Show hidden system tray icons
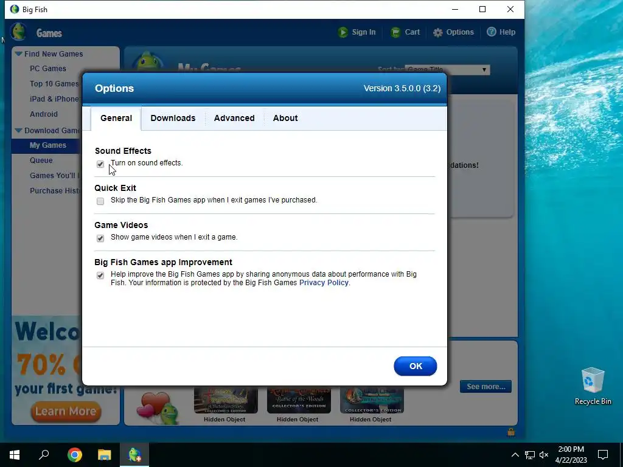 tap(515, 455)
